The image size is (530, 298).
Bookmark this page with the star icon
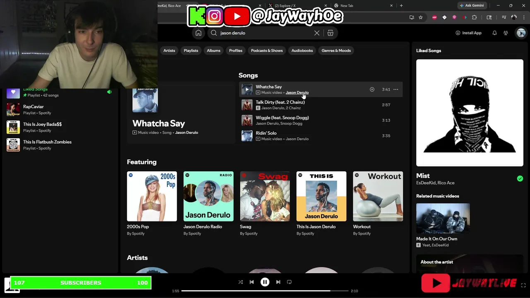(x=421, y=17)
